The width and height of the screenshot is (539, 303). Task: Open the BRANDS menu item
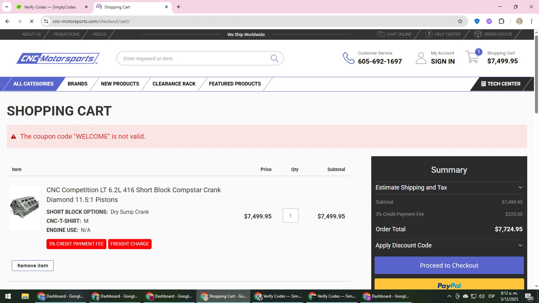(x=78, y=84)
